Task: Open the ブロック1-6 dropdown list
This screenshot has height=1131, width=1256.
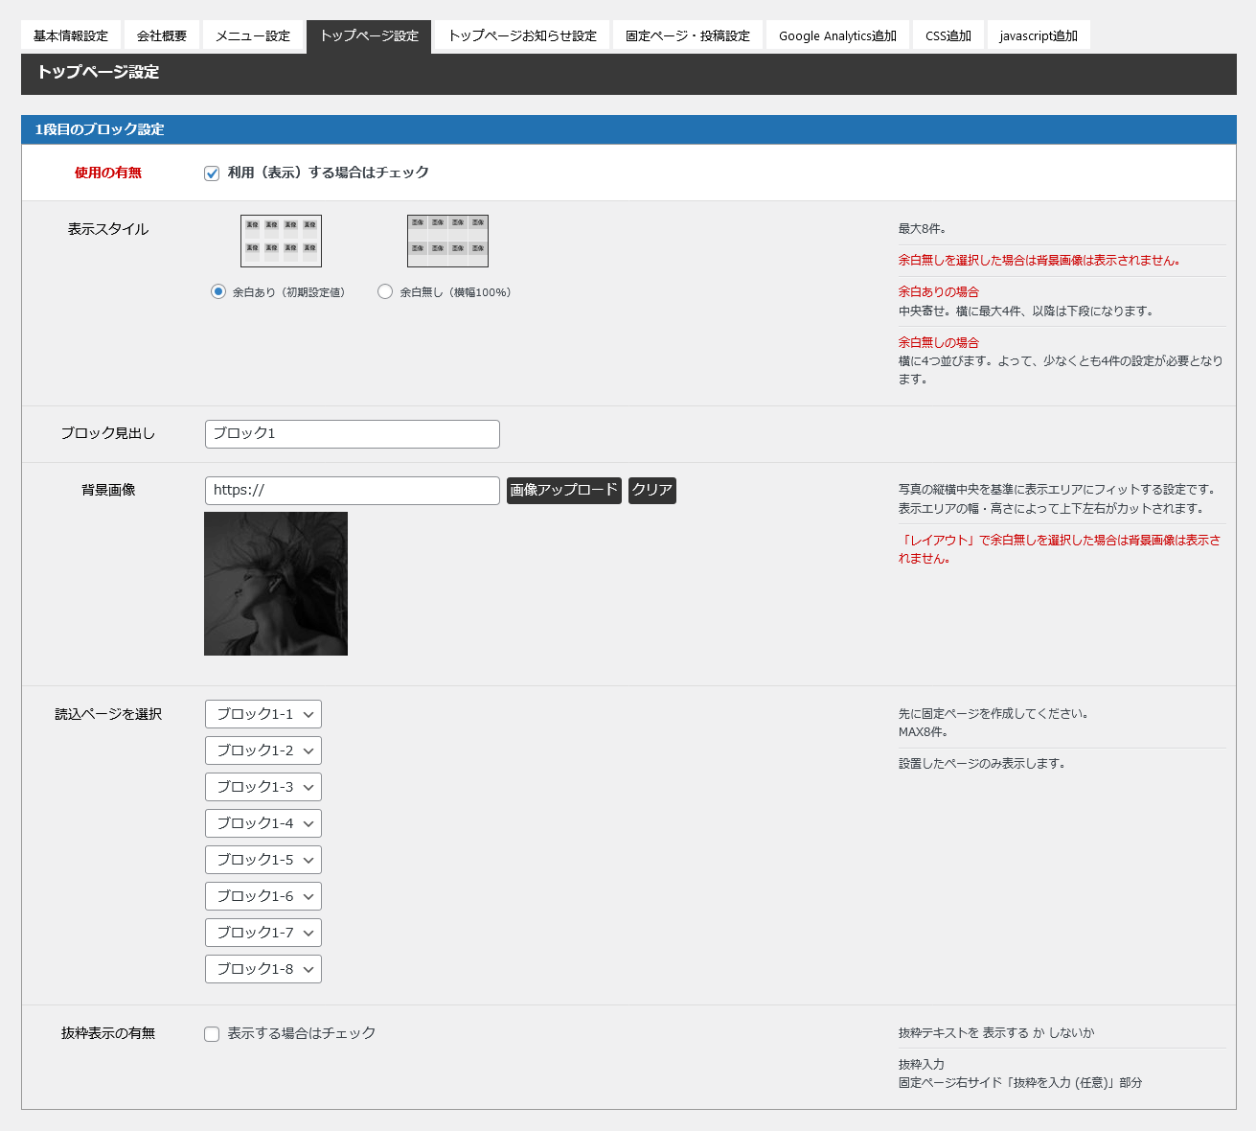Action: click(x=263, y=896)
